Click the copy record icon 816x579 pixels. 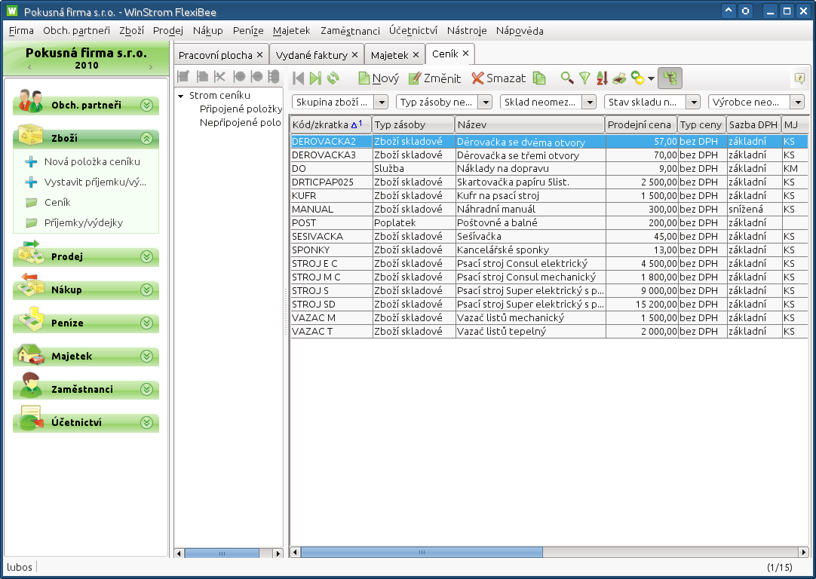(x=539, y=78)
